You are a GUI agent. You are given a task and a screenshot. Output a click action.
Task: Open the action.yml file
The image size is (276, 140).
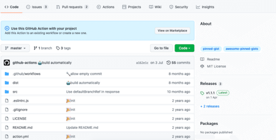pyautogui.click(x=20, y=136)
